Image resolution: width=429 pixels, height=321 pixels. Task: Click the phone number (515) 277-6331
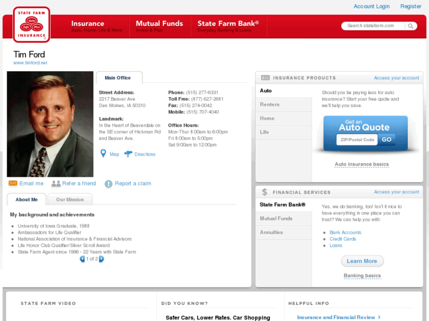pyautogui.click(x=202, y=92)
